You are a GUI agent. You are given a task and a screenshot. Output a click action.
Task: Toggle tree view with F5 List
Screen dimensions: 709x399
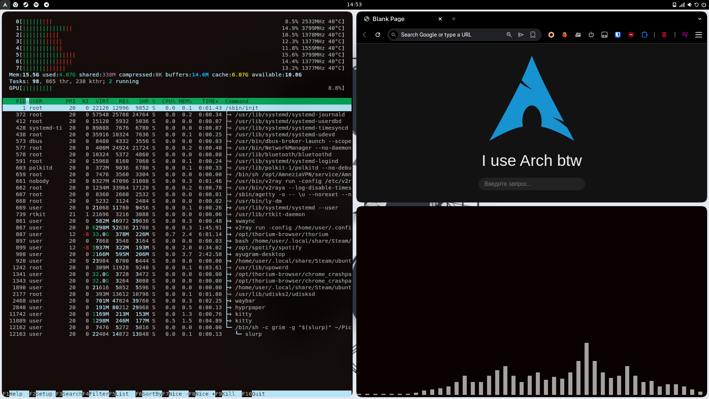tap(119, 394)
